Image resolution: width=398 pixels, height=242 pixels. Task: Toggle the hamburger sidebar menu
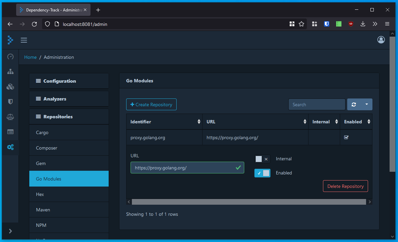(24, 40)
